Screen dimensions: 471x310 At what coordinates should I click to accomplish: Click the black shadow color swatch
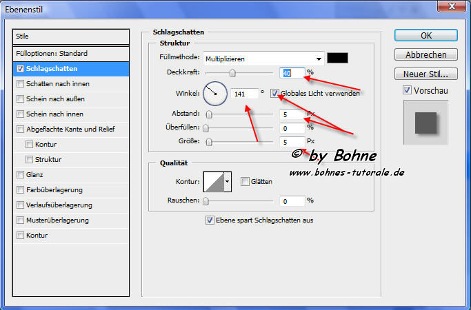[337, 59]
